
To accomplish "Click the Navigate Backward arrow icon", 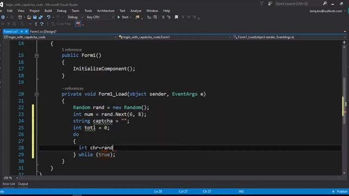I will click(3, 17).
